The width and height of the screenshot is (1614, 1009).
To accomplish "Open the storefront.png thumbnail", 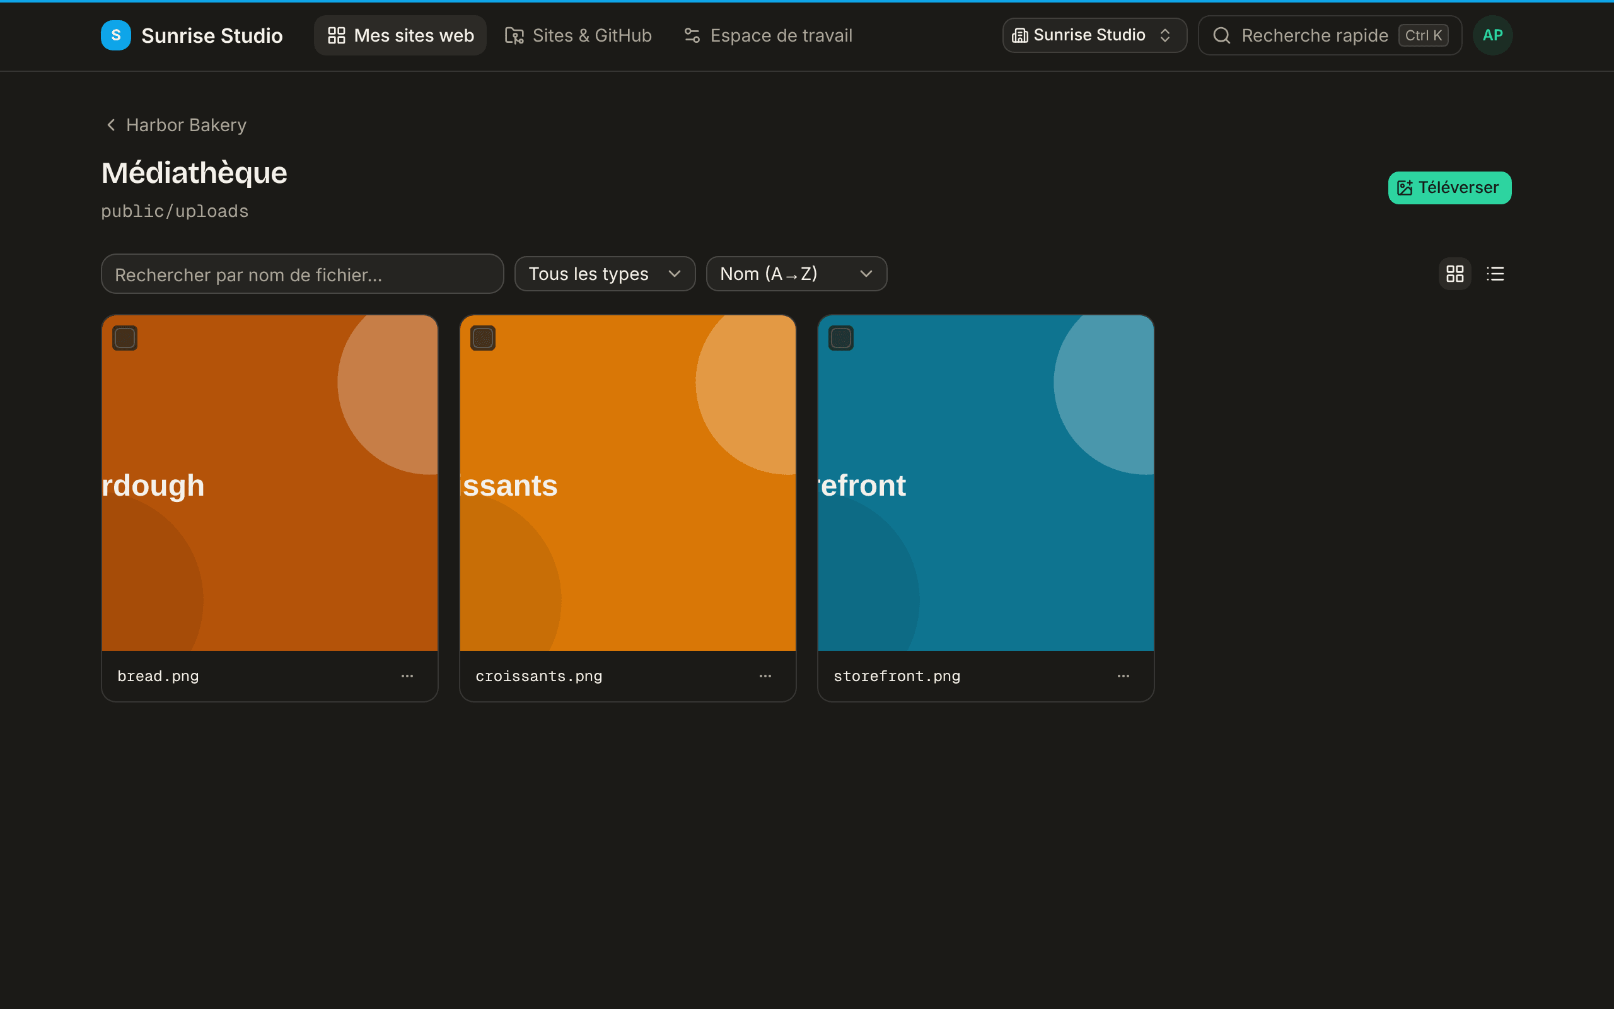I will (x=986, y=483).
